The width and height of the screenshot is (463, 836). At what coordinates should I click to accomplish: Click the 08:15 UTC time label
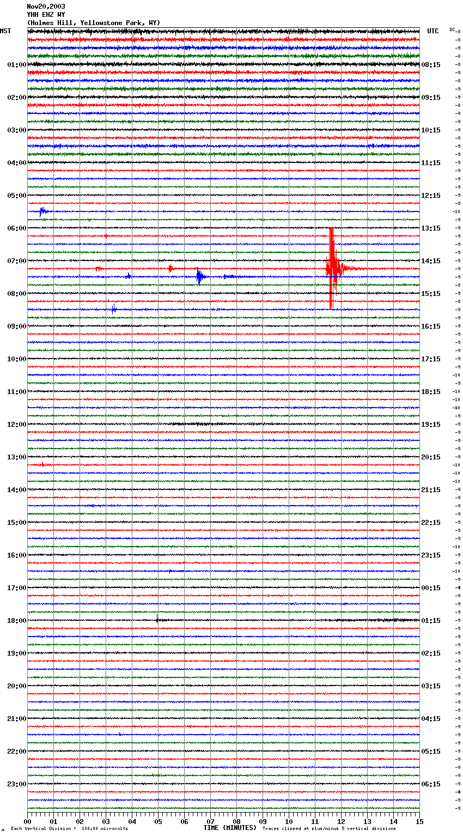(x=431, y=65)
